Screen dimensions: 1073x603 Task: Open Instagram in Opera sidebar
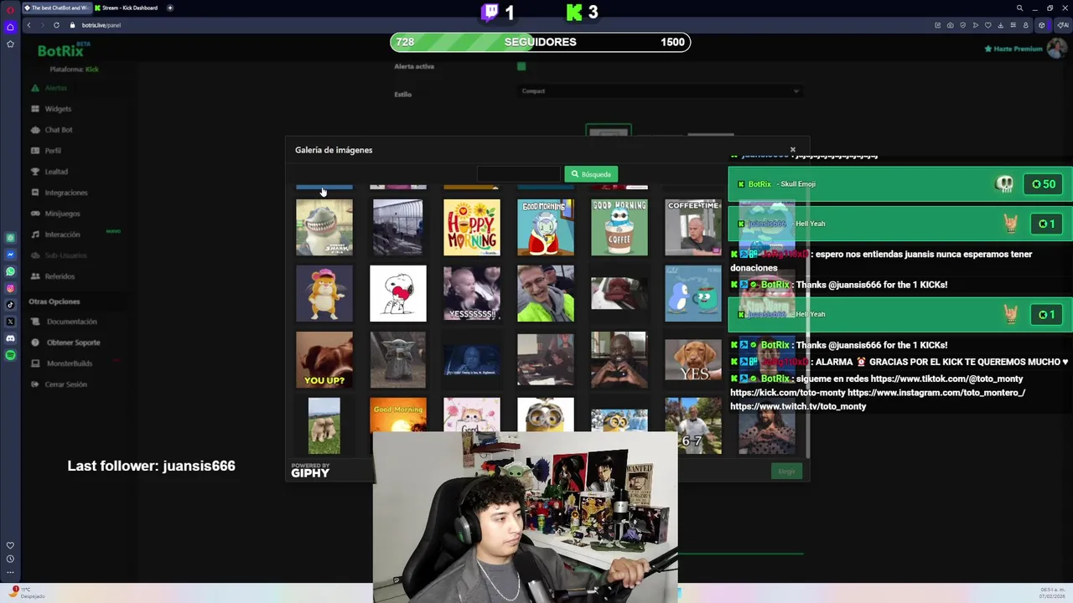tap(10, 288)
